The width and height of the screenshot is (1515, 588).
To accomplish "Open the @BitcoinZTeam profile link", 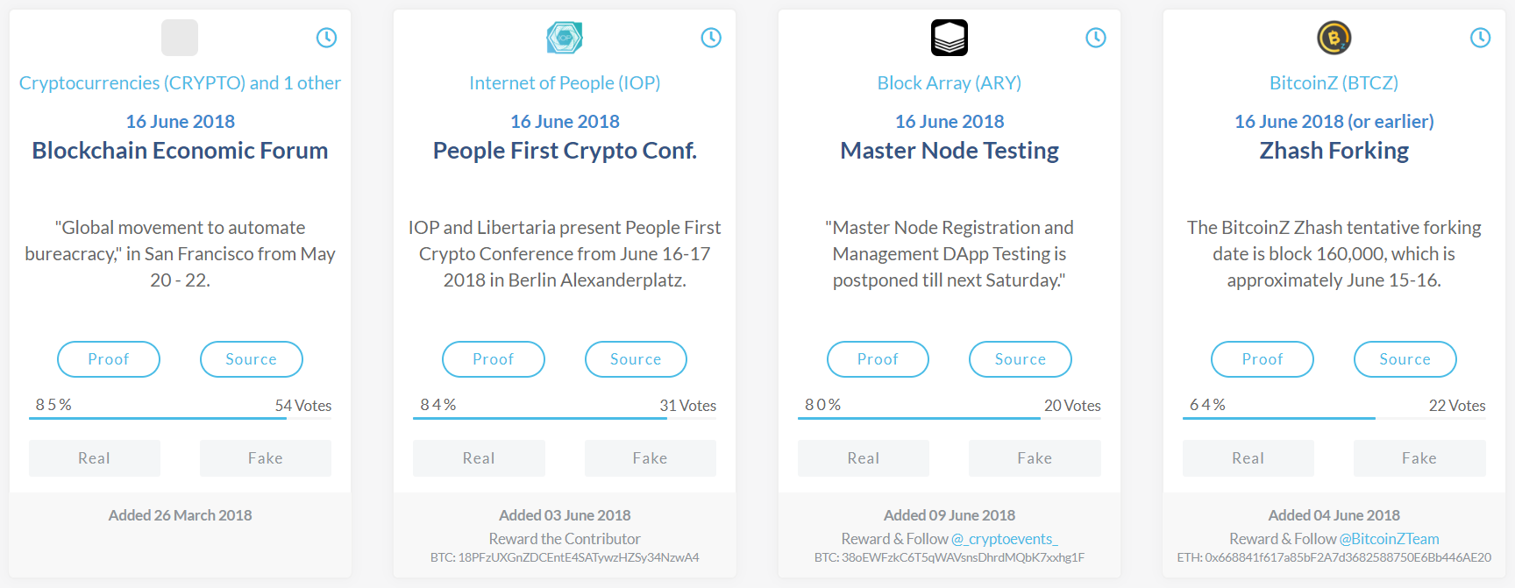I will pyautogui.click(x=1390, y=539).
